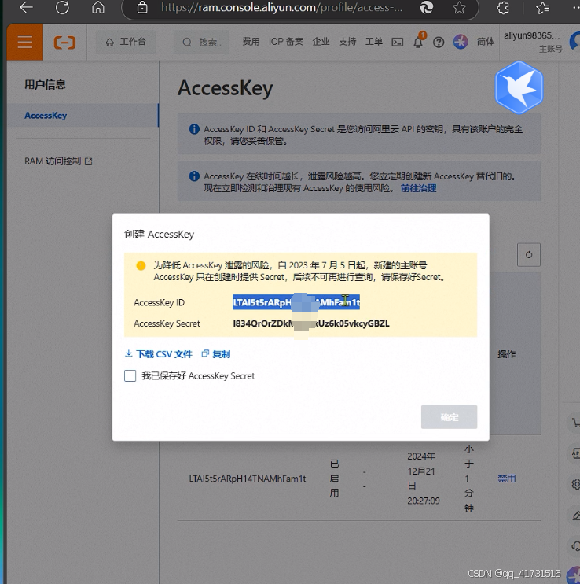Click the blue bird floating icon

coord(519,87)
